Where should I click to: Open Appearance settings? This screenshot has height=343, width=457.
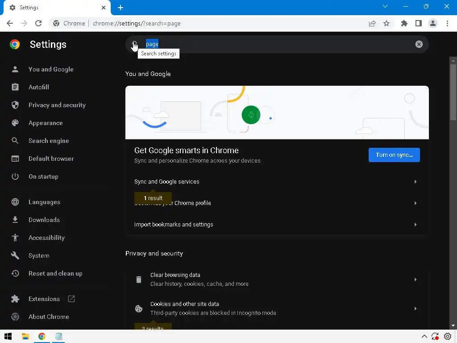[46, 123]
